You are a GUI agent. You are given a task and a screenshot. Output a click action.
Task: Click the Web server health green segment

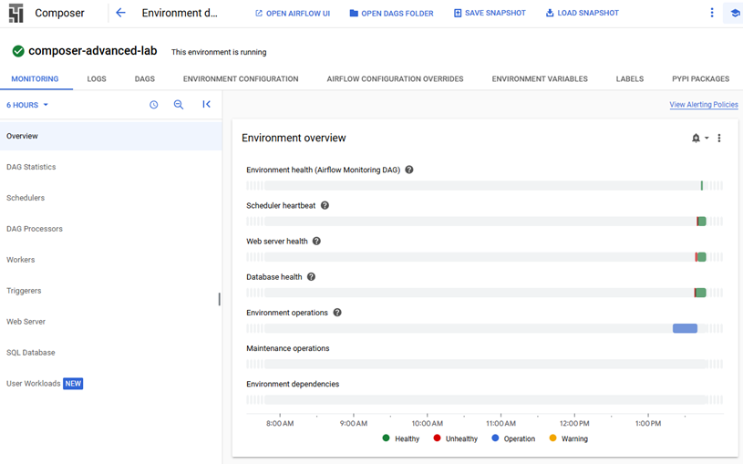pyautogui.click(x=702, y=257)
